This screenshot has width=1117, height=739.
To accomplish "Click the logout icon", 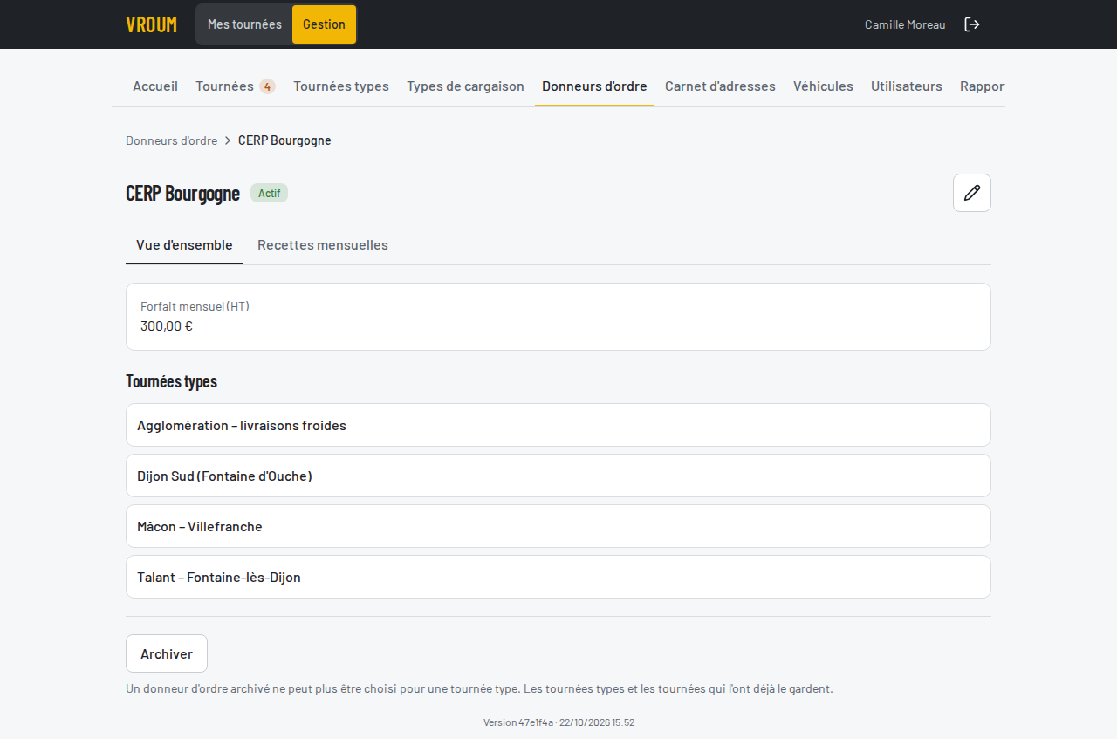I will click(972, 24).
